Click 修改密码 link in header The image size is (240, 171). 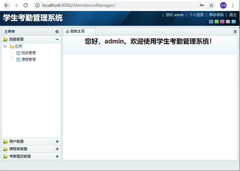[x=216, y=15]
